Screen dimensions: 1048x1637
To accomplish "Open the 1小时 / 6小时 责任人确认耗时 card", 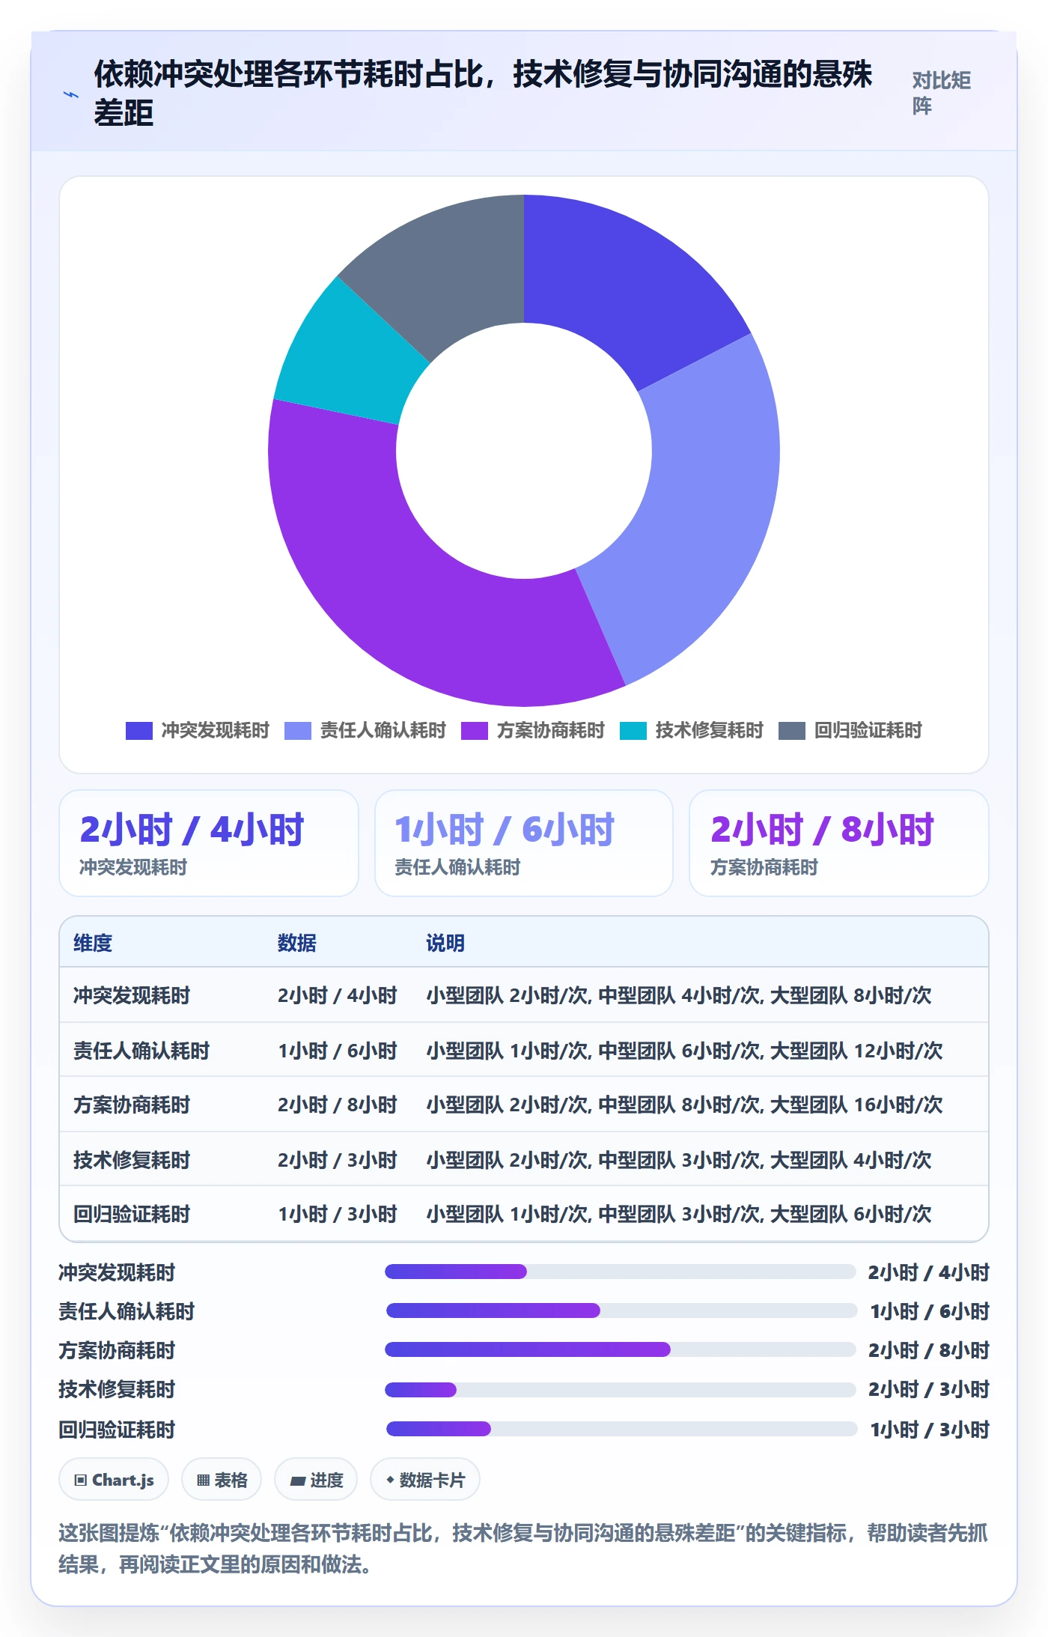I will (x=524, y=843).
